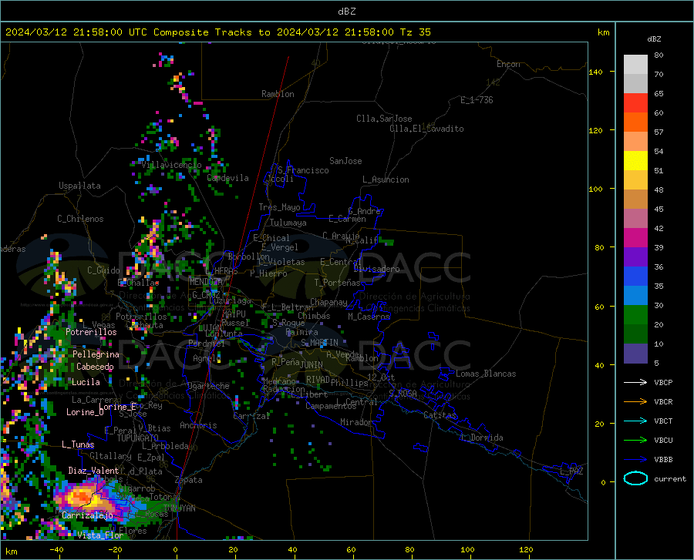This screenshot has height=560, width=694.
Task: Click the Ramblon label near top
Action: pyautogui.click(x=278, y=94)
